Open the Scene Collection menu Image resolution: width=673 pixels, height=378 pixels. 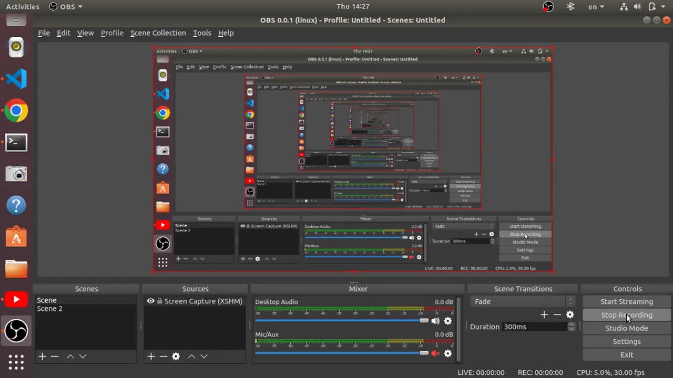tap(158, 33)
